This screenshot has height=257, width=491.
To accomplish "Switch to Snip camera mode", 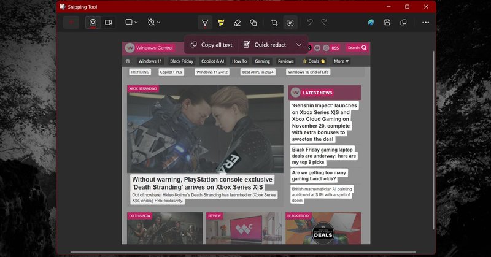I will click(x=93, y=23).
